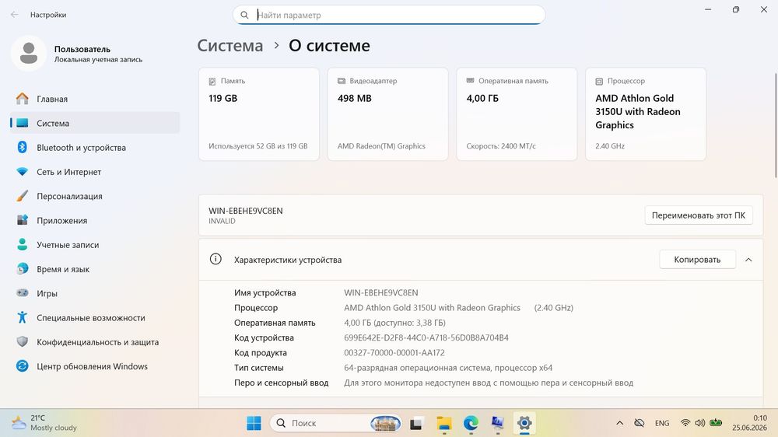Open the Settings gear on taskbar

(x=524, y=423)
